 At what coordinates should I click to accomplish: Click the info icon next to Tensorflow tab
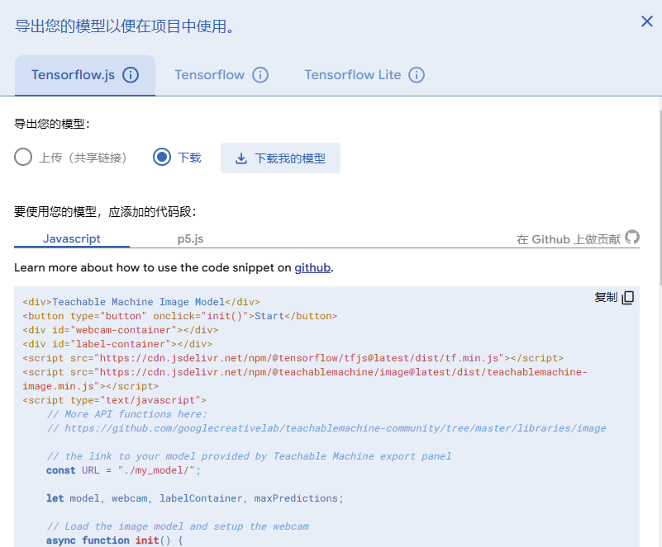click(260, 75)
